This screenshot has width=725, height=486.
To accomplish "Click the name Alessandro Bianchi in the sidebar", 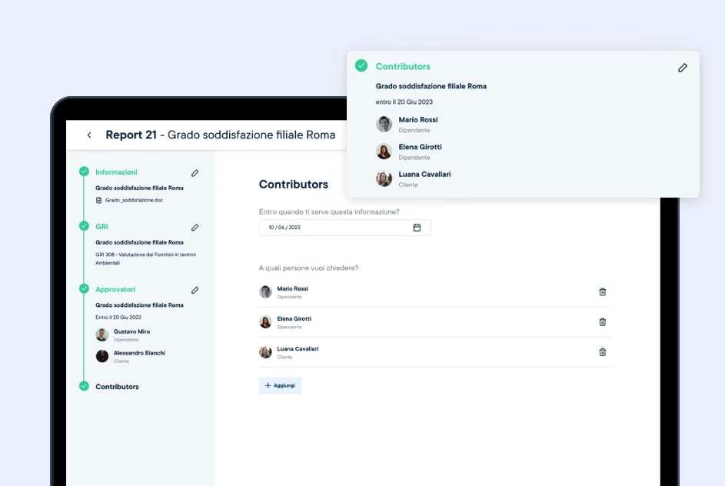I will point(139,353).
